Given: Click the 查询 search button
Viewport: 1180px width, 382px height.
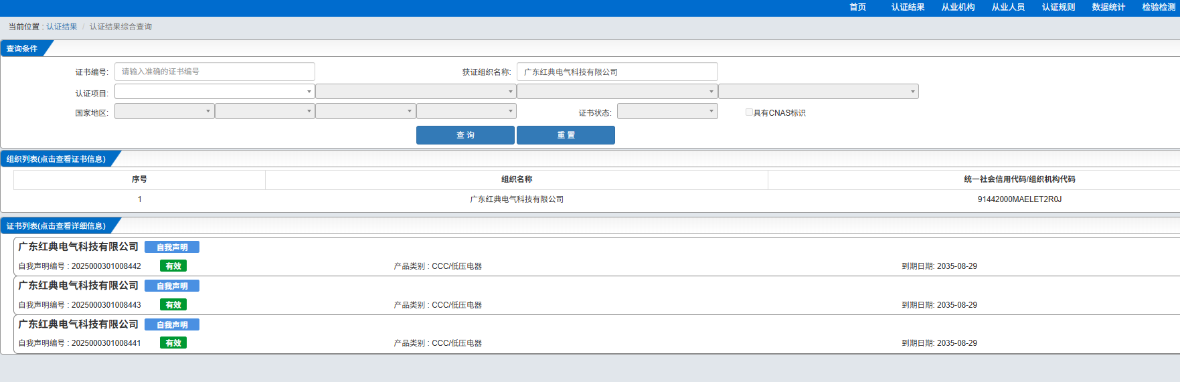Looking at the screenshot, I should [465, 135].
